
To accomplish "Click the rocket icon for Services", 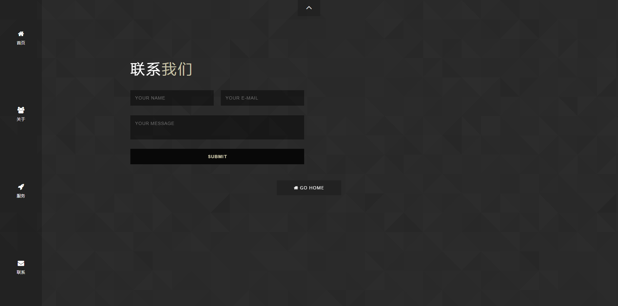I will [21, 187].
